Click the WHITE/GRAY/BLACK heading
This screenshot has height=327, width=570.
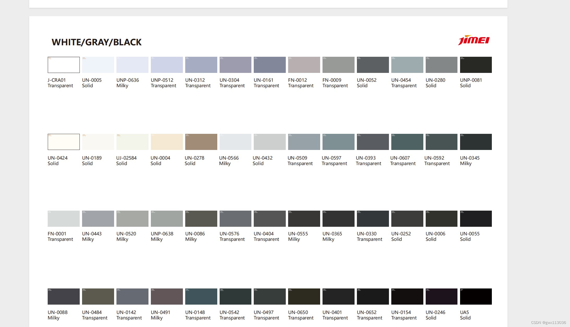pos(96,42)
